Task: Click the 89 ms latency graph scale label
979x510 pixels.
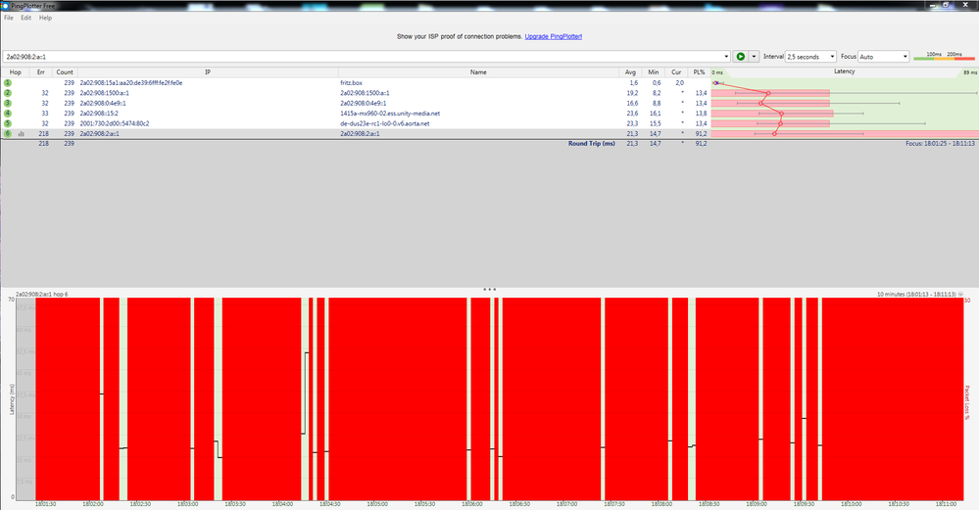Action: point(969,72)
